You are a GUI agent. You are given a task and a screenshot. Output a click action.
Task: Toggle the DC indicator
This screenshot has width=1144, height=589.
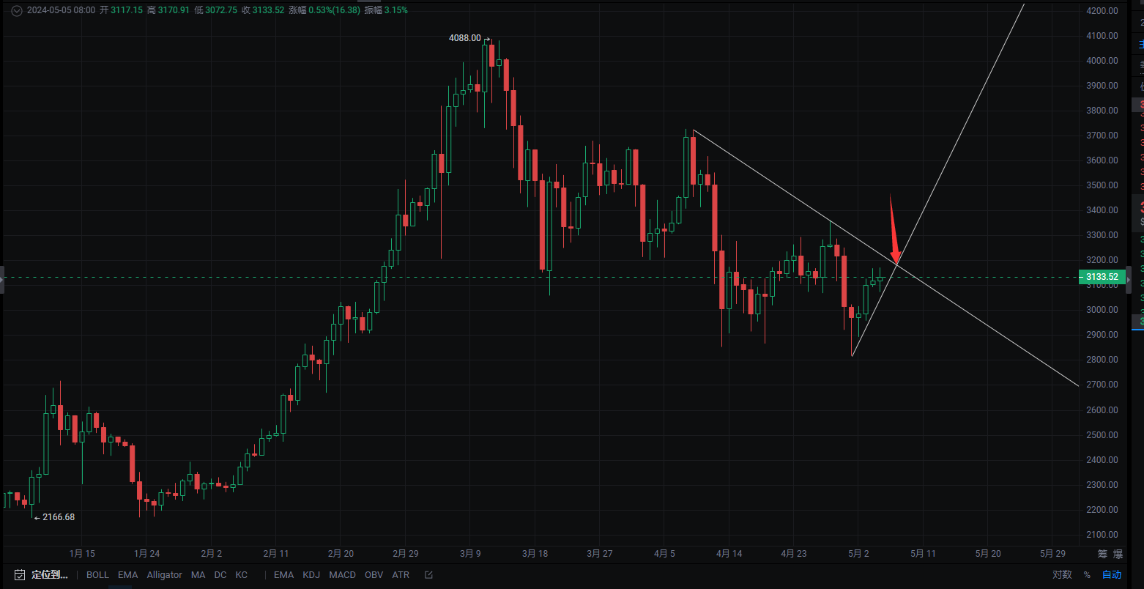coord(220,575)
